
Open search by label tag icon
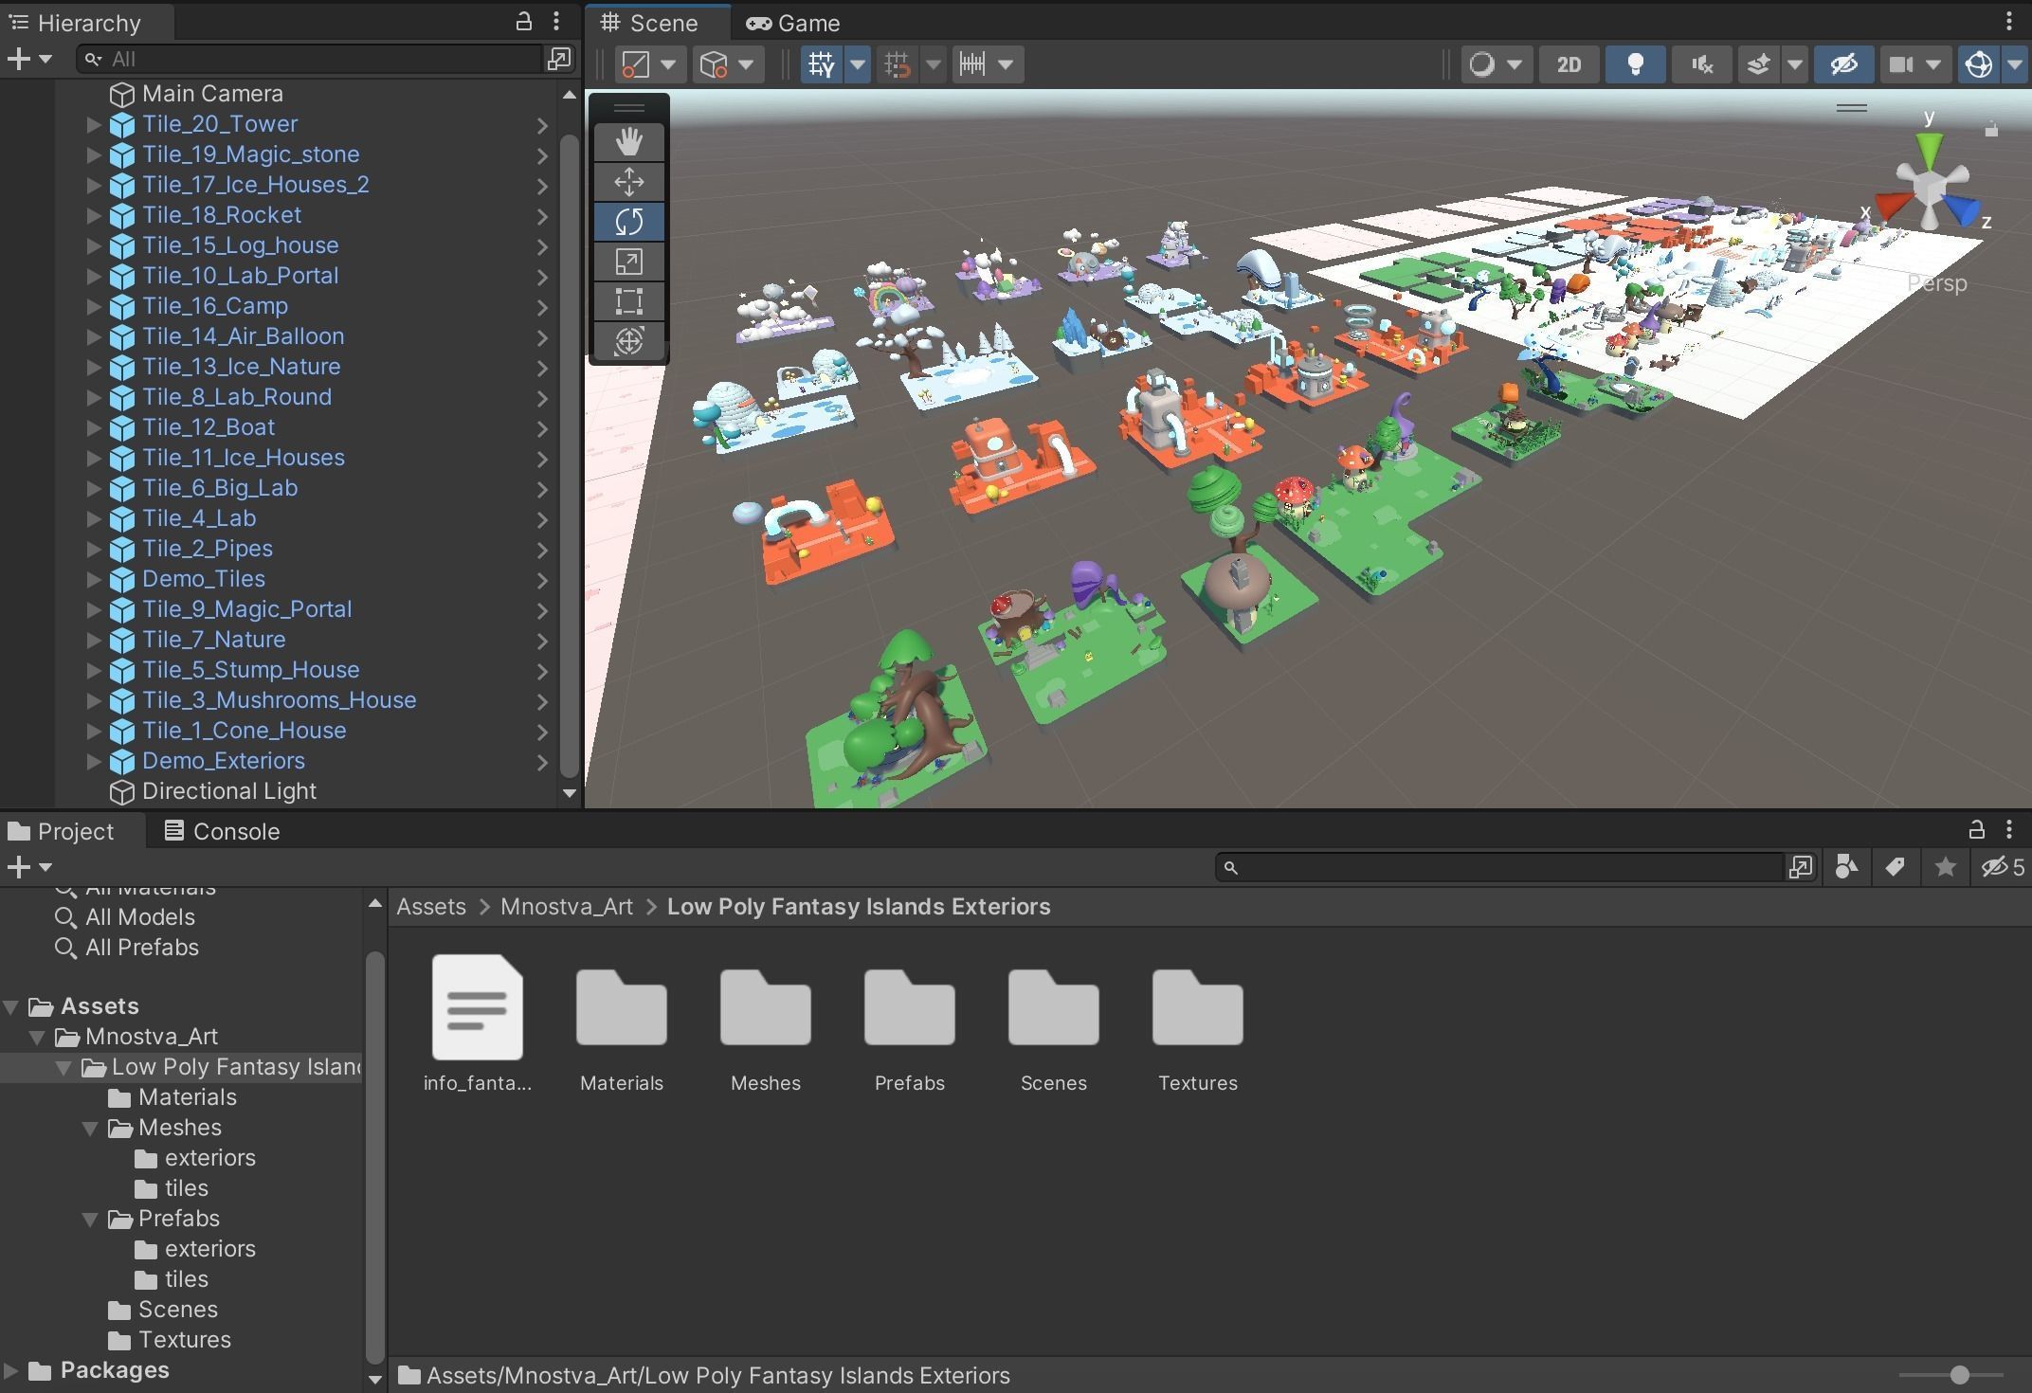1895,867
